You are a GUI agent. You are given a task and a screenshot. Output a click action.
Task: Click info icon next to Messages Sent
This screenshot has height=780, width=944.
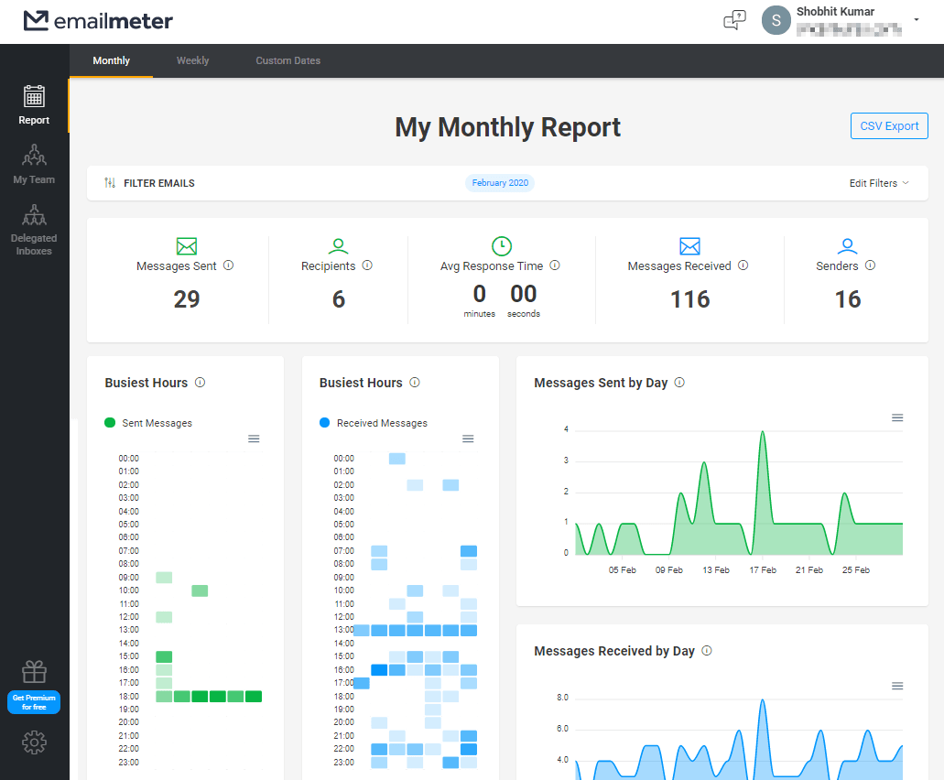229,265
